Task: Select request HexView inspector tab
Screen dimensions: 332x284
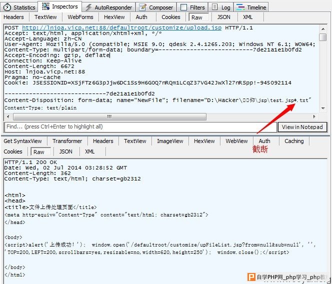Action: 114,17
